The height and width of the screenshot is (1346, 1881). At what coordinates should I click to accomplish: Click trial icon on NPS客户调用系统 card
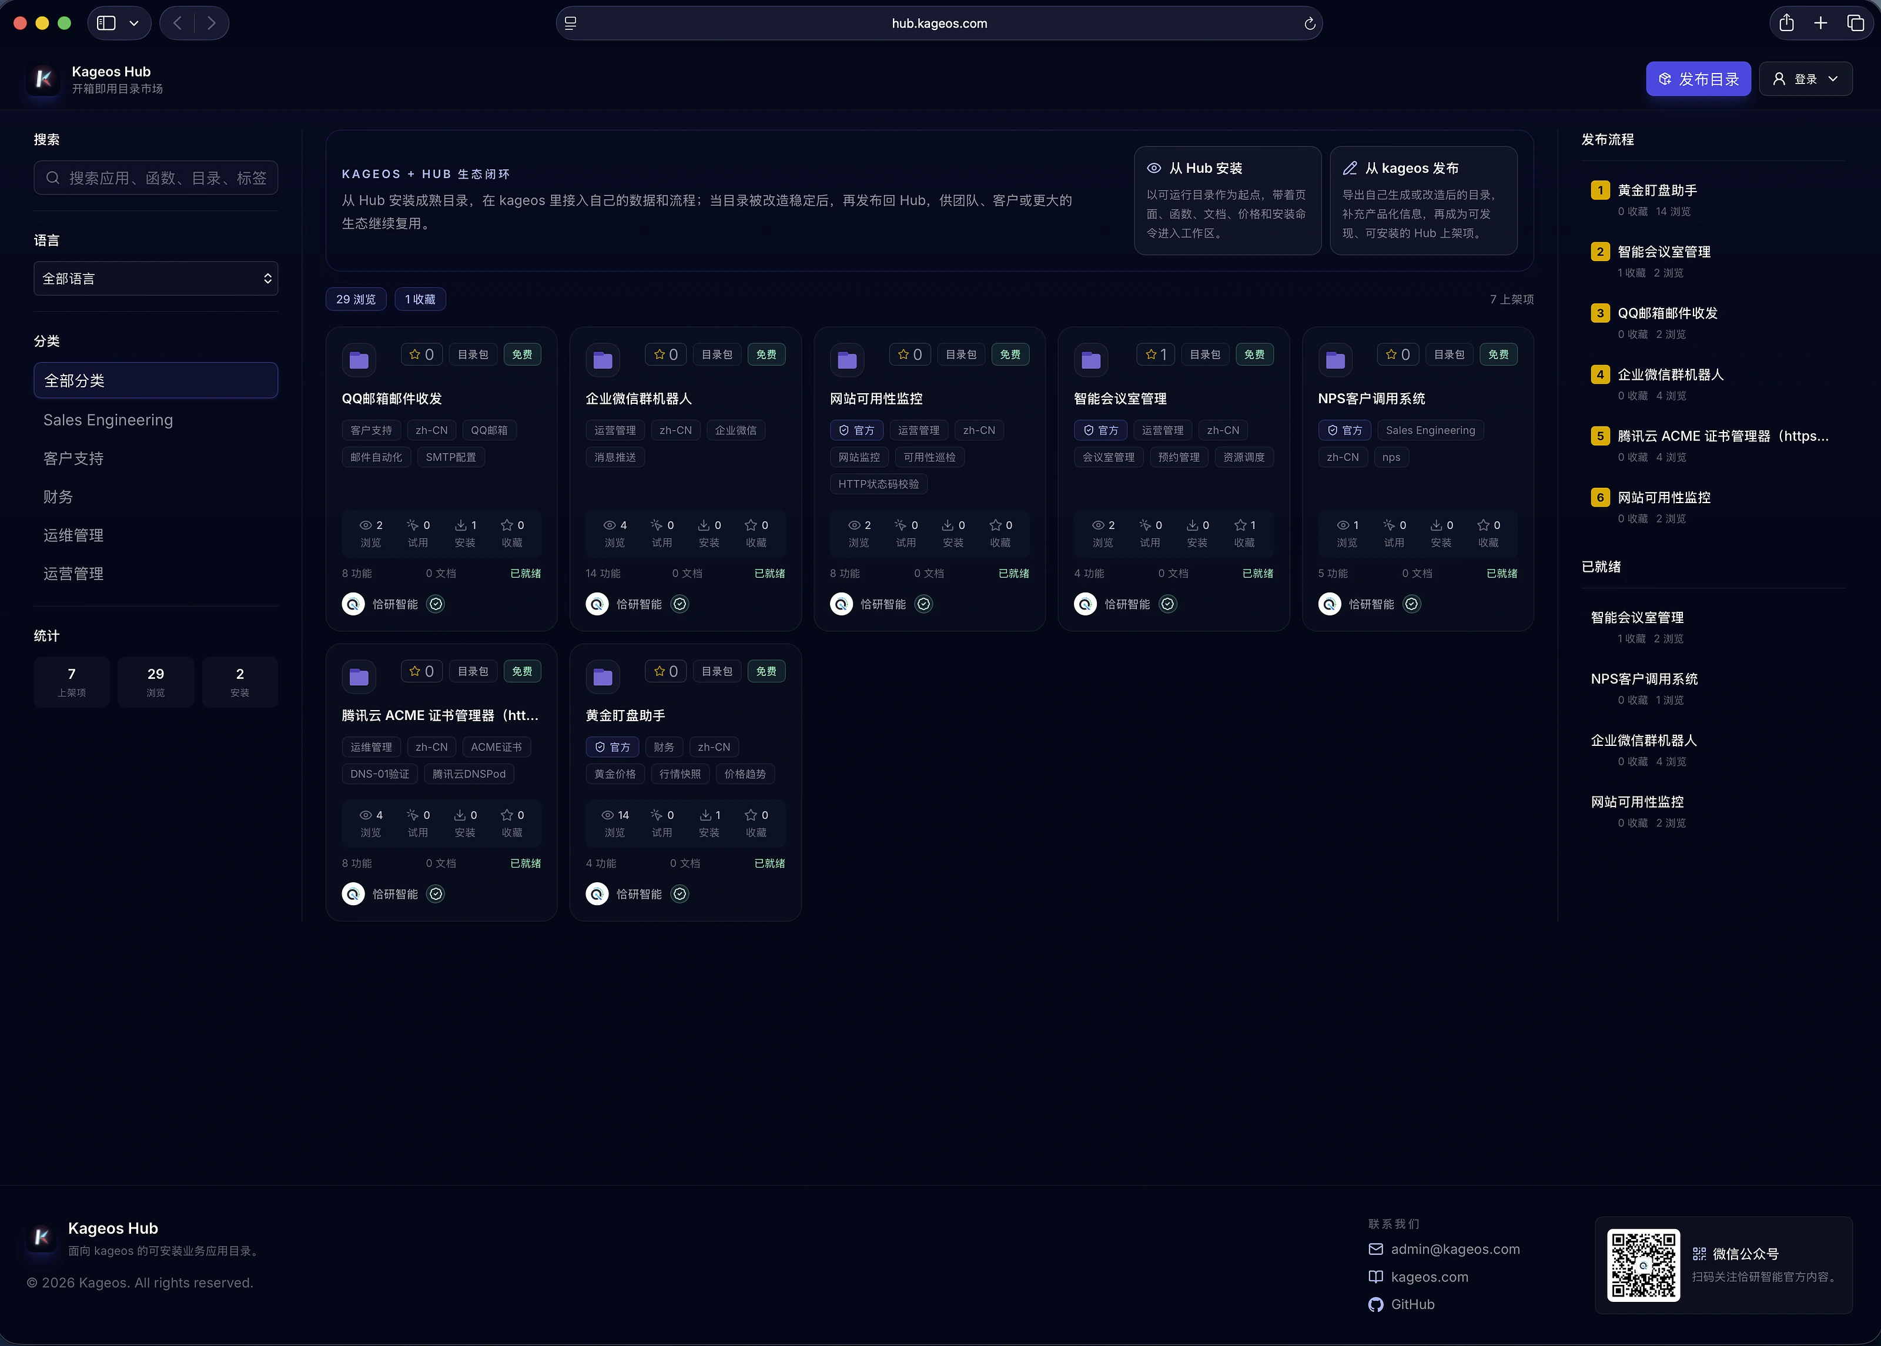[x=1389, y=525]
